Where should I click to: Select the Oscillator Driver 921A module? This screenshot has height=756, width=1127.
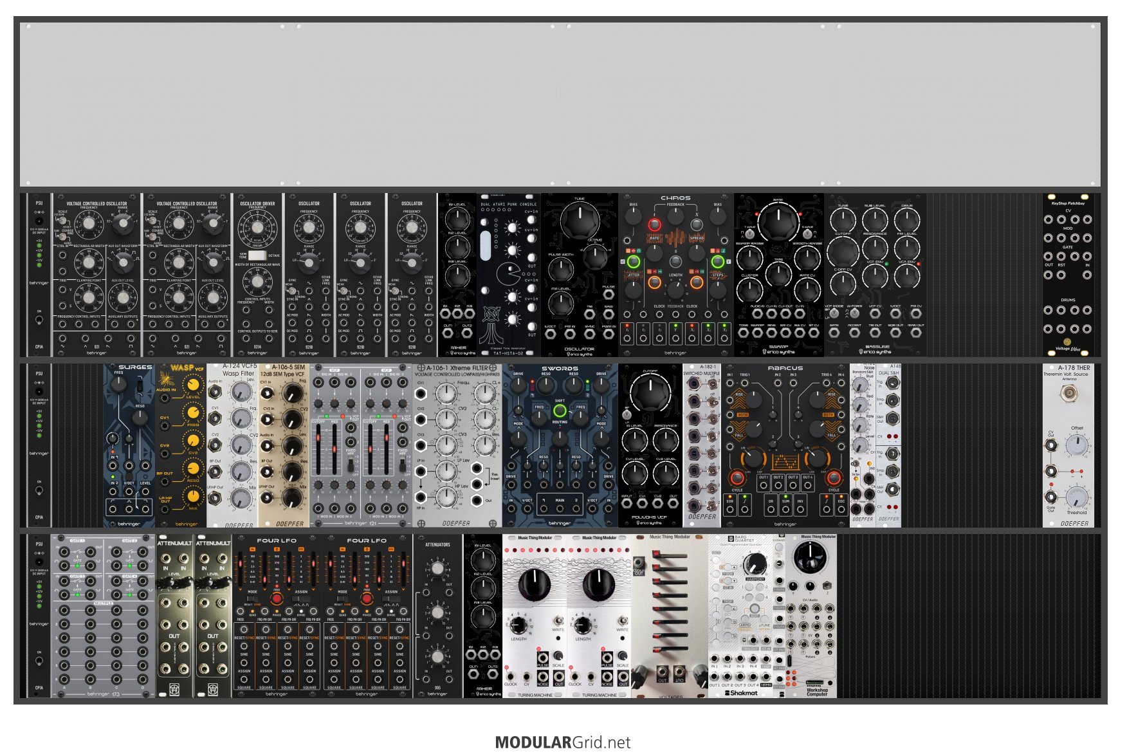point(257,275)
